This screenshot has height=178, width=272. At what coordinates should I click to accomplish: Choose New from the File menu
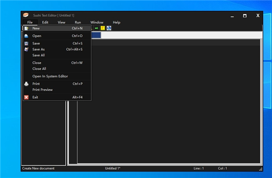(57, 28)
